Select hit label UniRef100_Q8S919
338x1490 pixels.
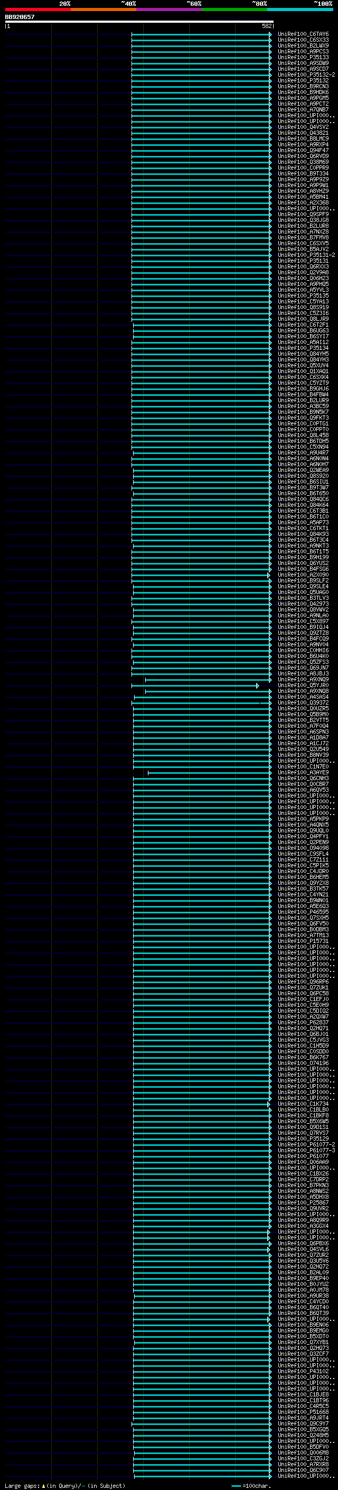click(303, 307)
